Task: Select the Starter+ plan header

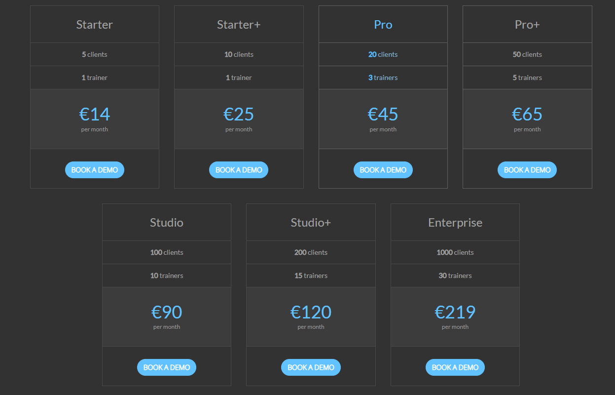Action: [239, 24]
